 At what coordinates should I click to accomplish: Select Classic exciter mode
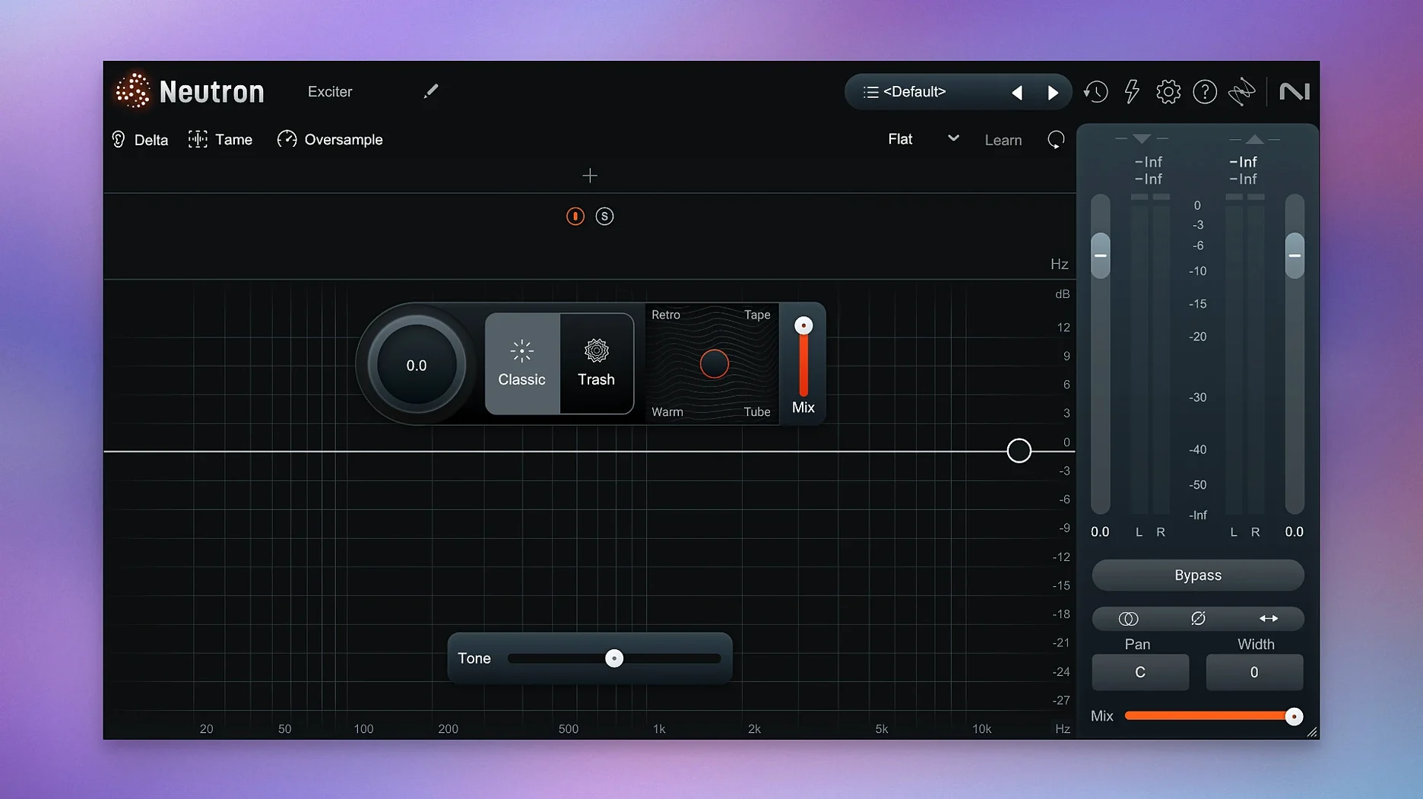522,364
